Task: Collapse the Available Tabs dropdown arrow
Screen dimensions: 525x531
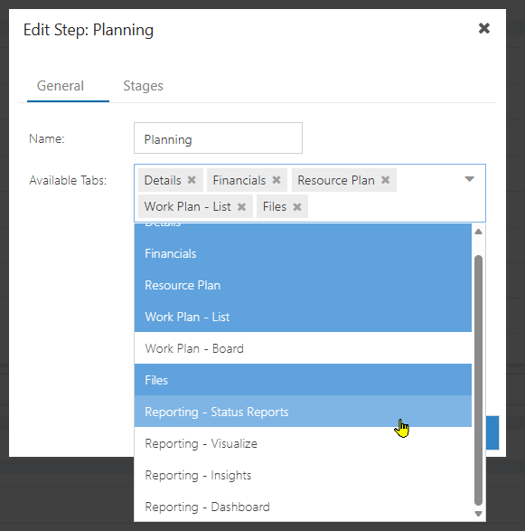Action: pos(470,179)
